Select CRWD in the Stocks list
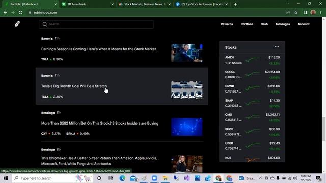This screenshot has height=183, width=326. coord(252,89)
